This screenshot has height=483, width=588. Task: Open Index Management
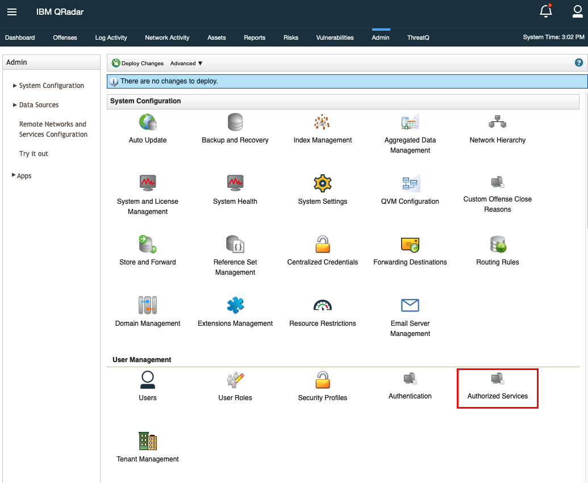[x=323, y=129]
